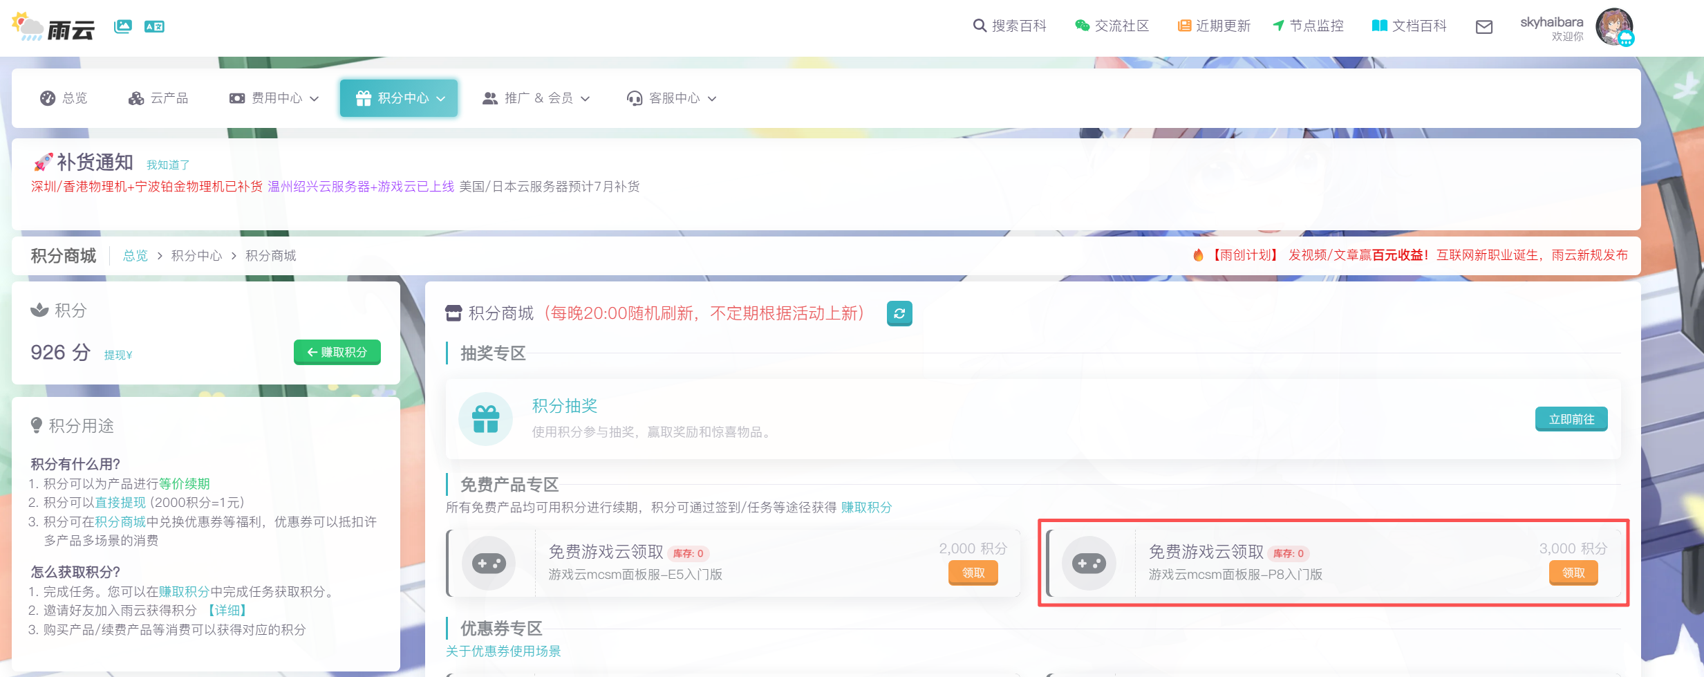Image resolution: width=1704 pixels, height=677 pixels.
Task: Click the 积分商城 link in 积分用途 list
Action: 120,521
